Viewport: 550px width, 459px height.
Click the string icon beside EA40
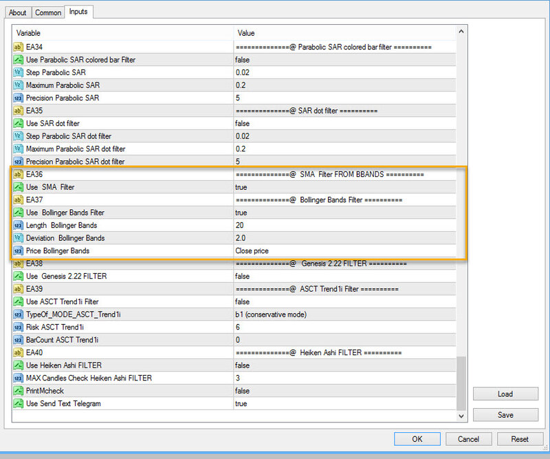point(19,352)
